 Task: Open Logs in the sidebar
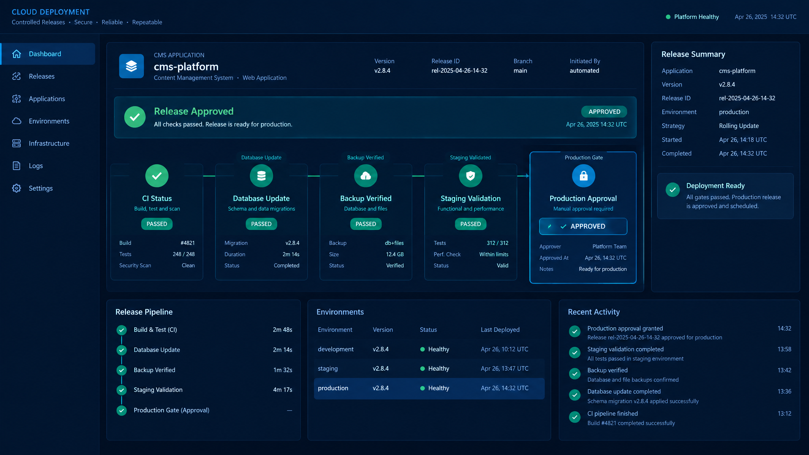click(48, 166)
